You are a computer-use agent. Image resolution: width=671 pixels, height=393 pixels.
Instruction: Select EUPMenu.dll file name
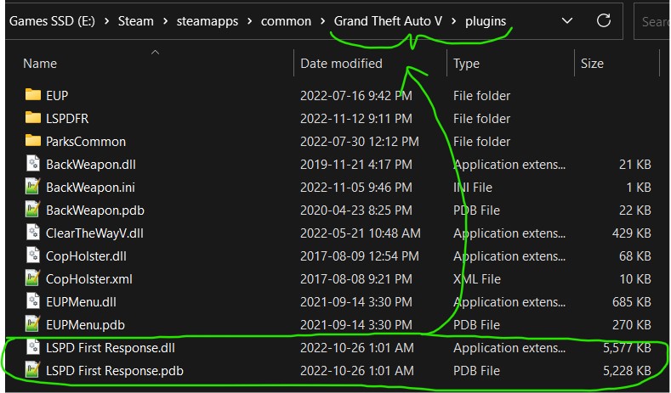[81, 302]
